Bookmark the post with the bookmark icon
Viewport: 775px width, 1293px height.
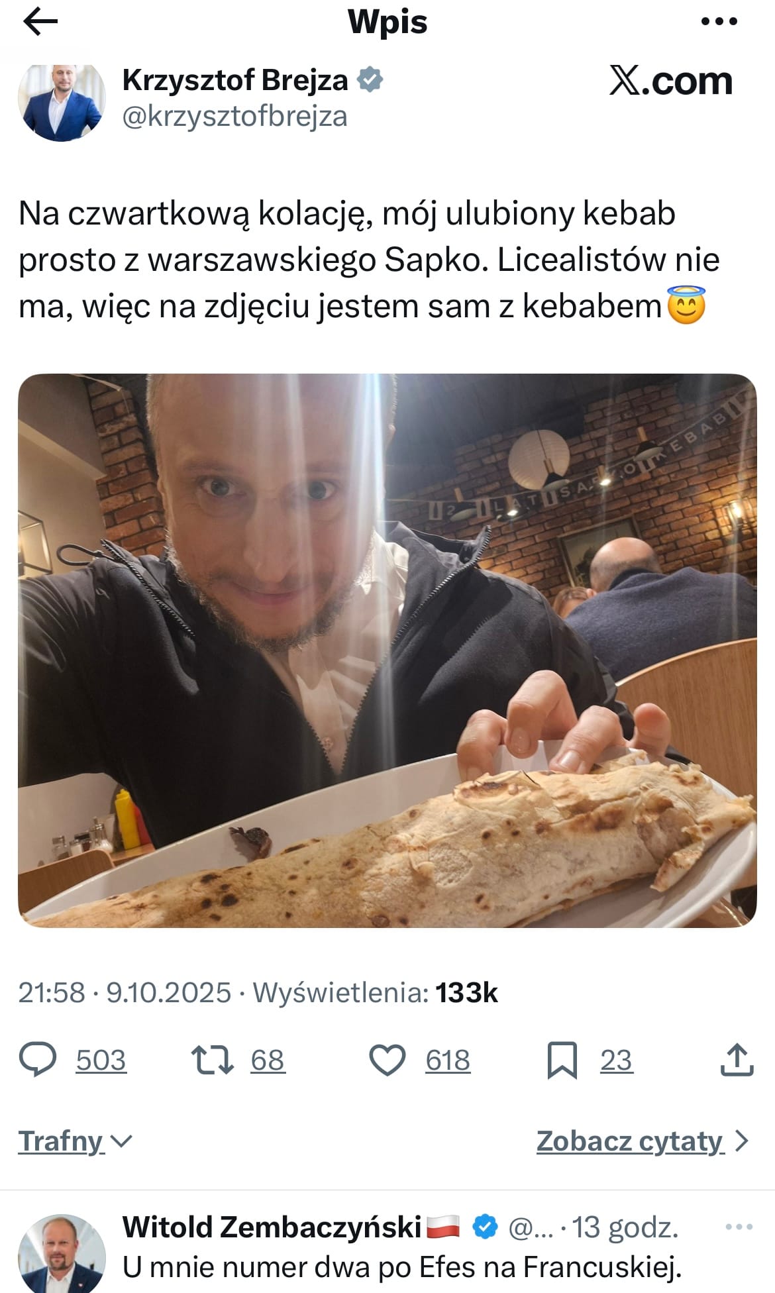[x=562, y=1060]
